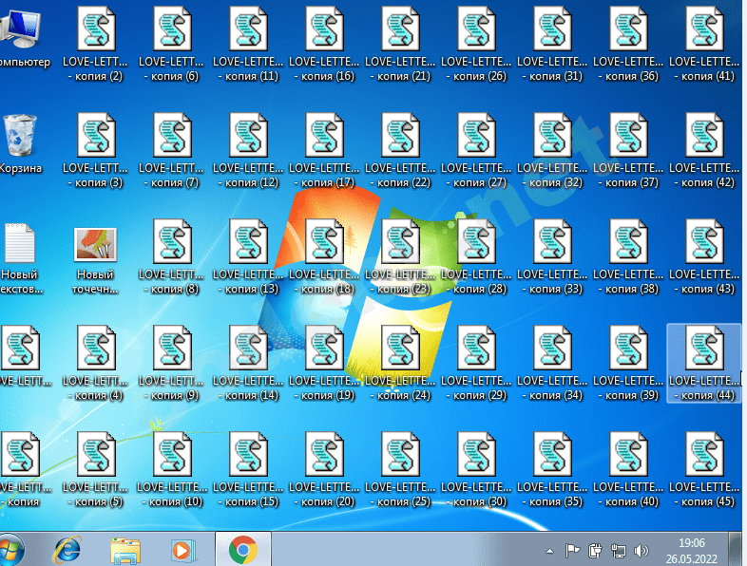The width and height of the screenshot is (747, 566).
Task: Select LOVE-LETTER копия (24) file icon
Action: [x=400, y=348]
